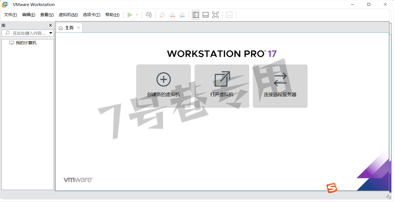Image resolution: width=394 pixels, height=202 pixels.
Task: Select 我的计算机 in the library tree
Action: point(26,43)
